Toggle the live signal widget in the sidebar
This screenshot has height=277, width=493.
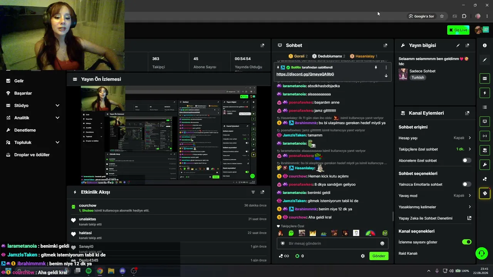pyautogui.click(x=485, y=136)
